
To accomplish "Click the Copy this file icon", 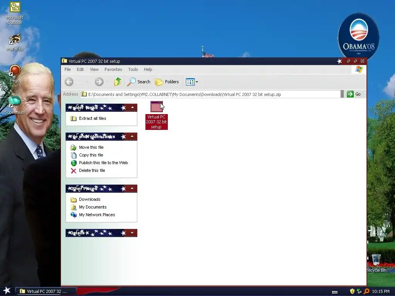I will pos(74,155).
